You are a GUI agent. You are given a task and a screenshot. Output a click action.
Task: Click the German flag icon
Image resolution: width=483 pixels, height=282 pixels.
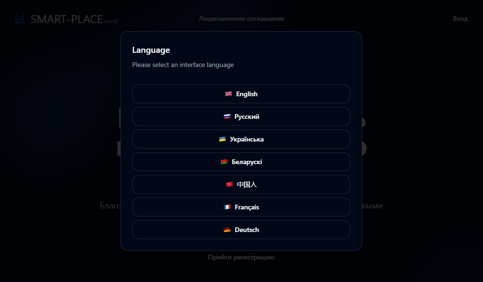pos(227,230)
